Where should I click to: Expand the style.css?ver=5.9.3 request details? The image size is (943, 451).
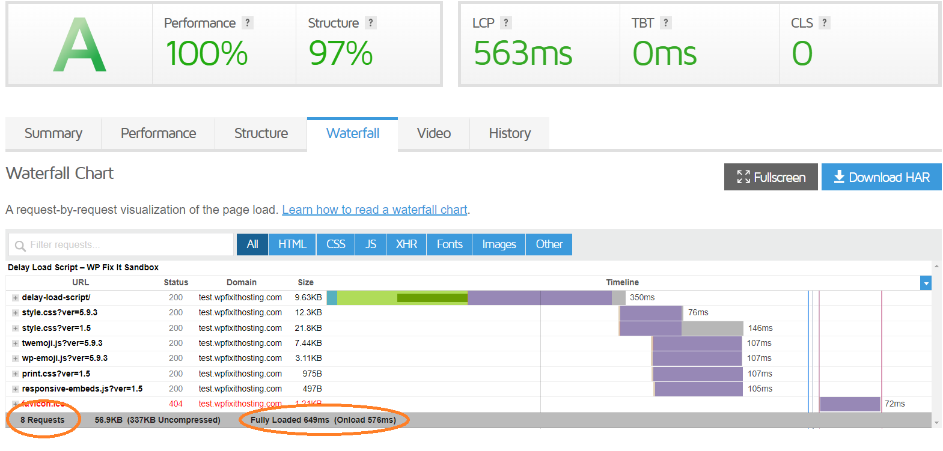click(15, 313)
